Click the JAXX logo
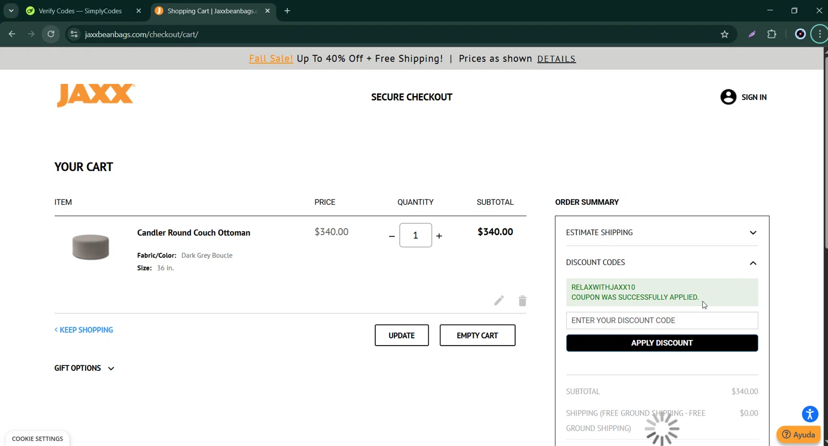This screenshot has height=446, width=828. pos(95,95)
